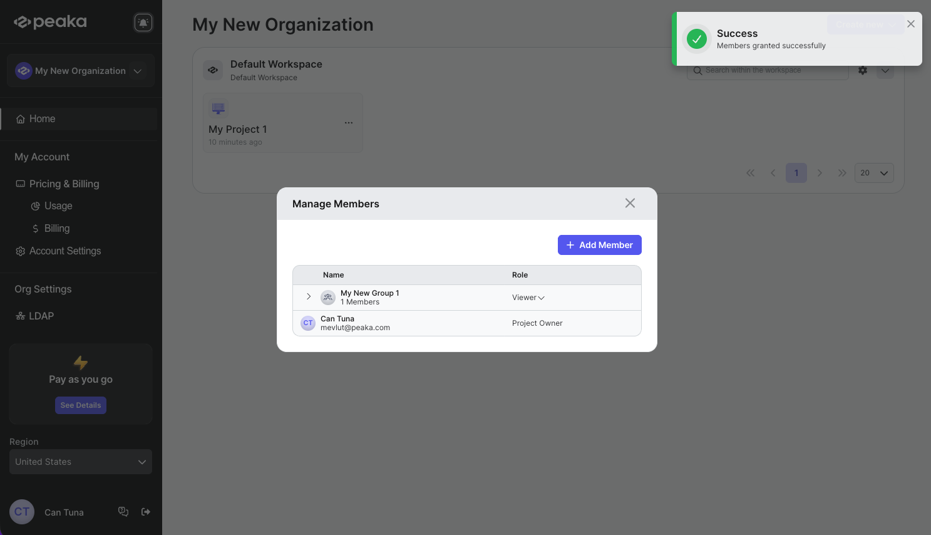This screenshot has width=931, height=535.
Task: Close the Manage Members dialog
Action: [x=630, y=203]
